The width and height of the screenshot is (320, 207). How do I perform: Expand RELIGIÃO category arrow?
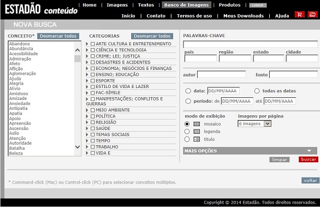87,122
